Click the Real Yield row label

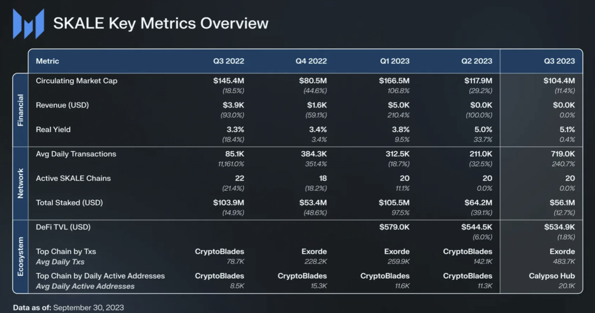pyautogui.click(x=53, y=130)
